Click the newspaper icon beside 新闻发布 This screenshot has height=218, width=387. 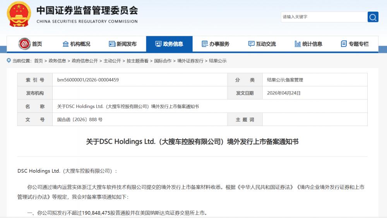point(112,44)
